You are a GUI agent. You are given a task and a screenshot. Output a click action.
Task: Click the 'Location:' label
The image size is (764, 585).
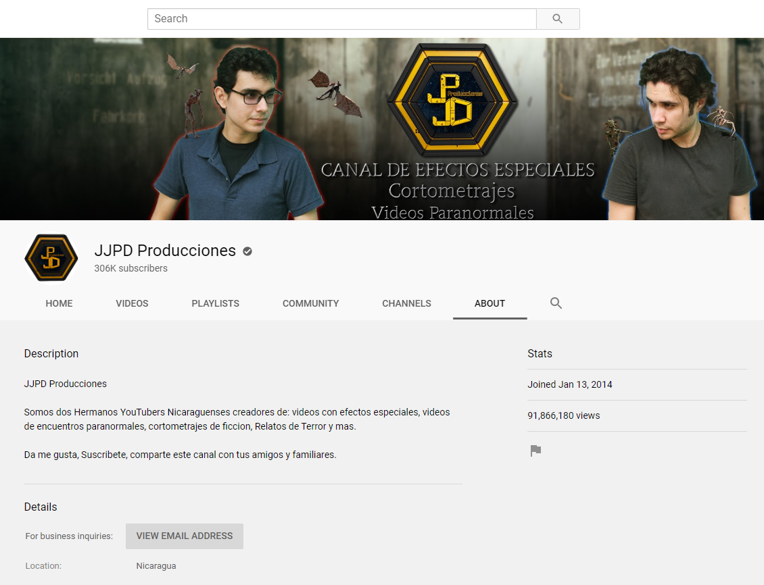(x=43, y=566)
